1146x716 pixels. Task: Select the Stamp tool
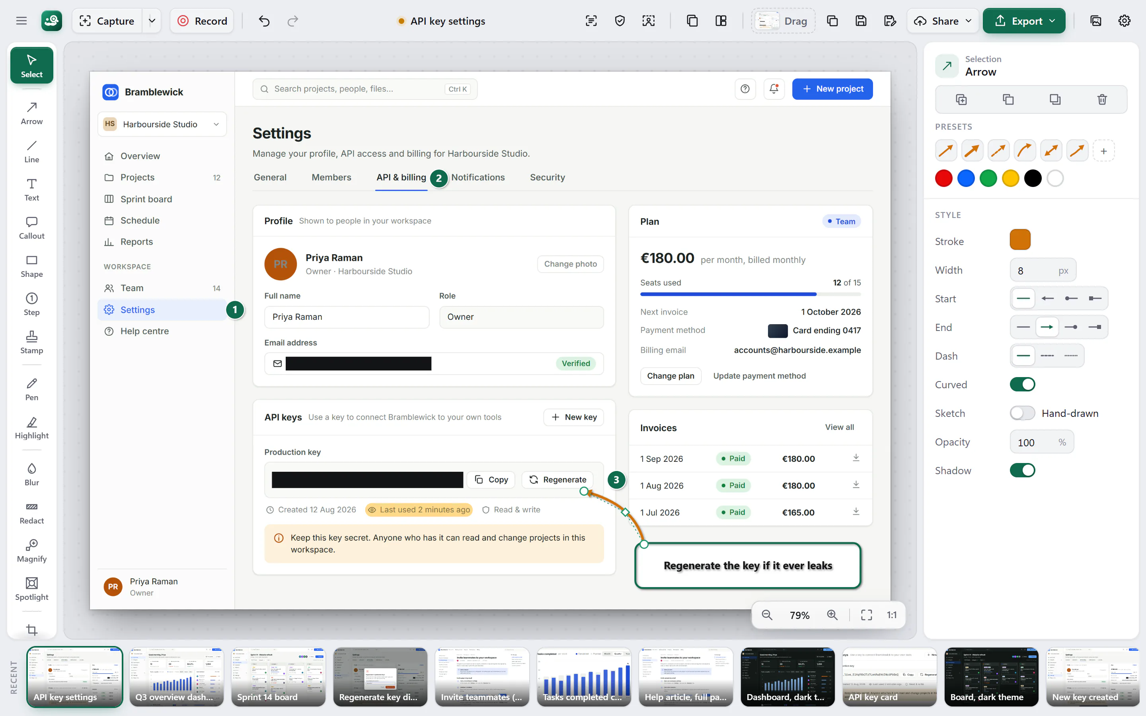(32, 342)
